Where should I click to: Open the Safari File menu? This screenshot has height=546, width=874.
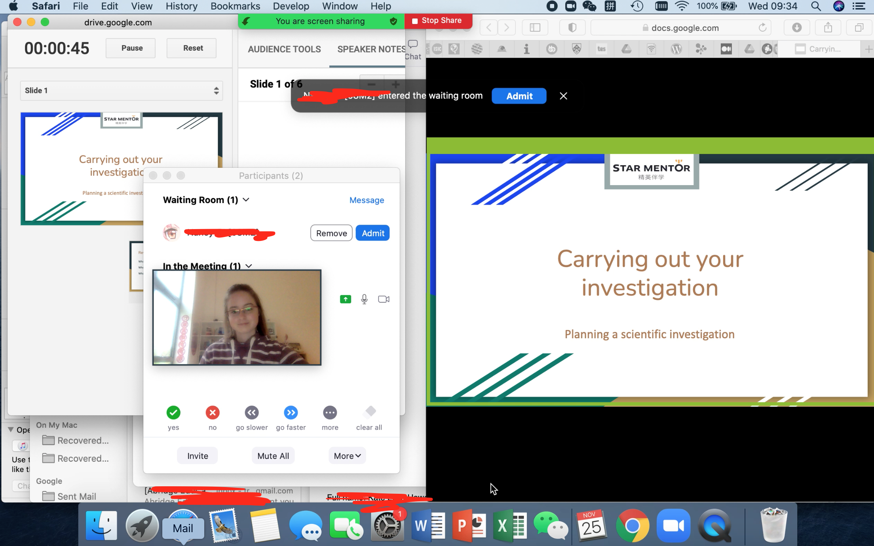pyautogui.click(x=80, y=6)
